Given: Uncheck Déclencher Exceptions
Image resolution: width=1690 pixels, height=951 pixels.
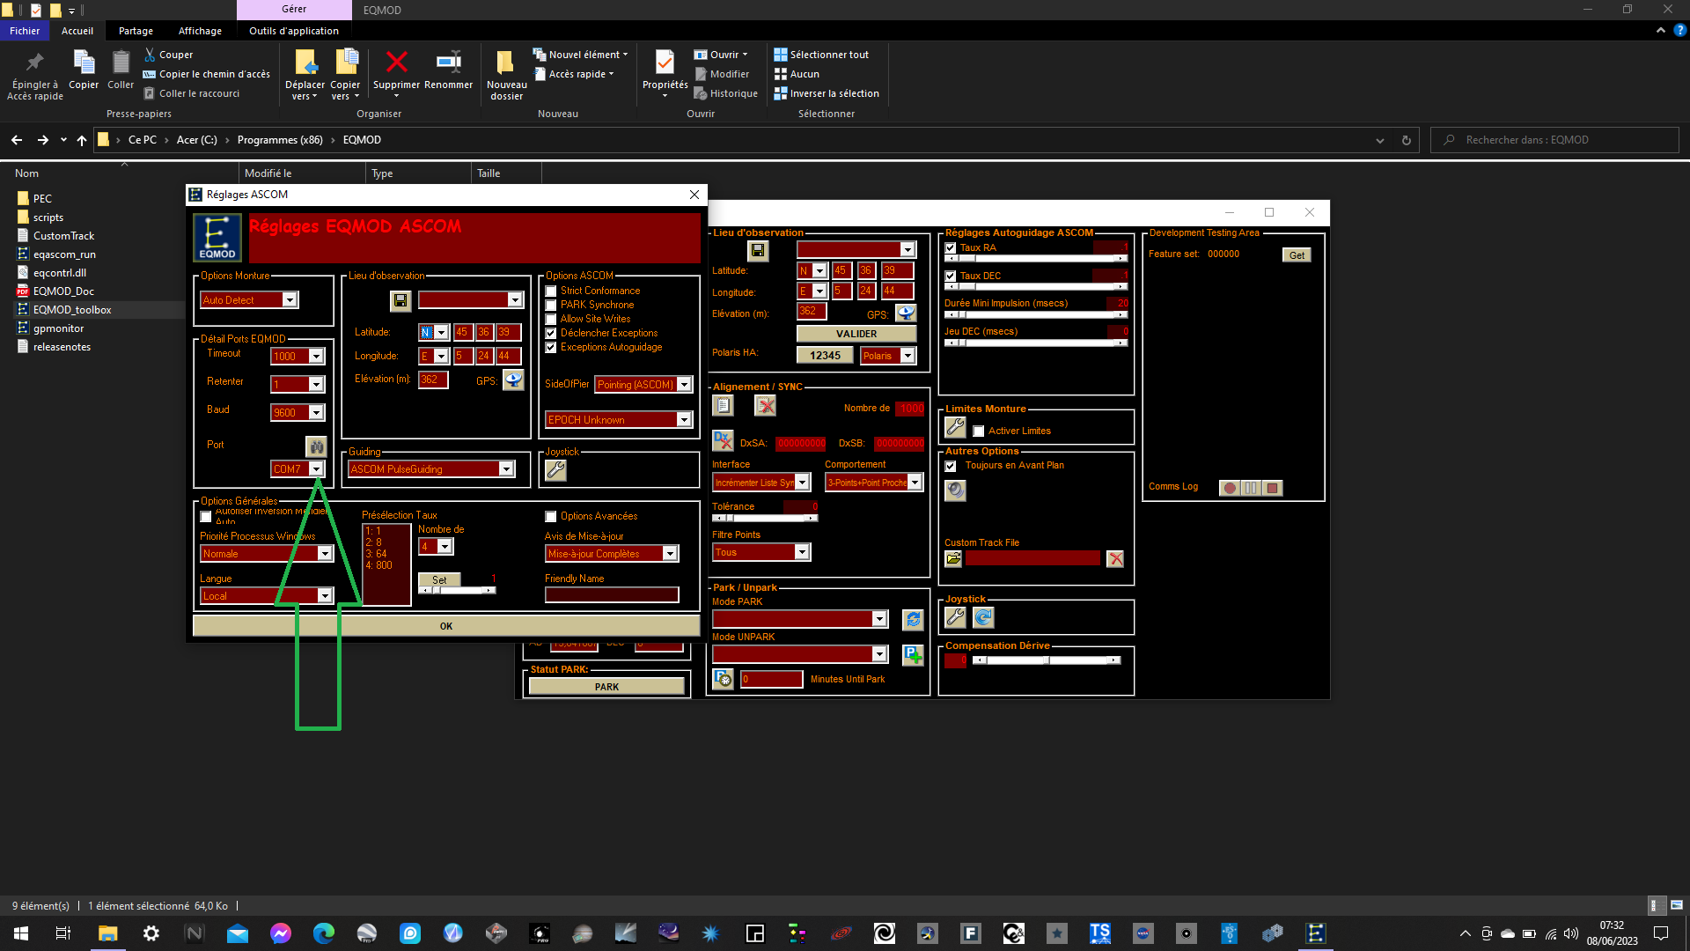Looking at the screenshot, I should [x=551, y=334].
